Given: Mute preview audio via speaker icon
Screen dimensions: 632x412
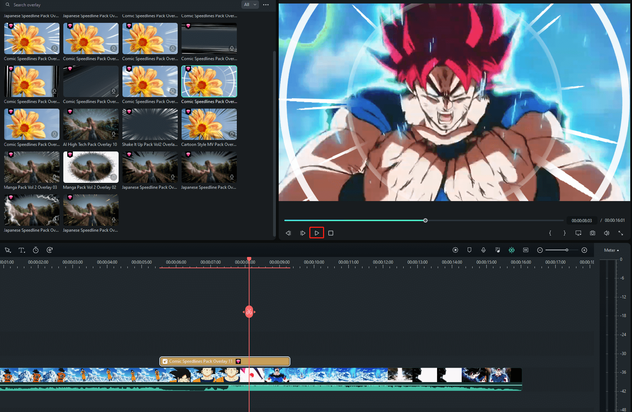Looking at the screenshot, I should [606, 233].
